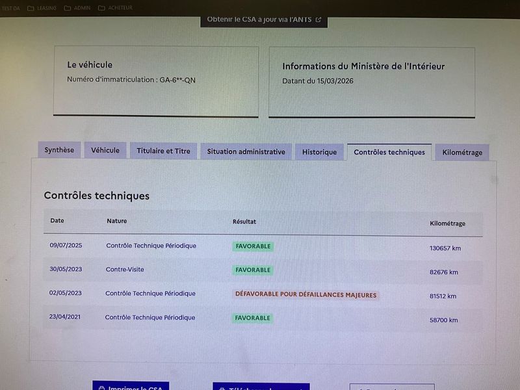
Task: Select the date 09/07/2025
Action: (x=66, y=246)
